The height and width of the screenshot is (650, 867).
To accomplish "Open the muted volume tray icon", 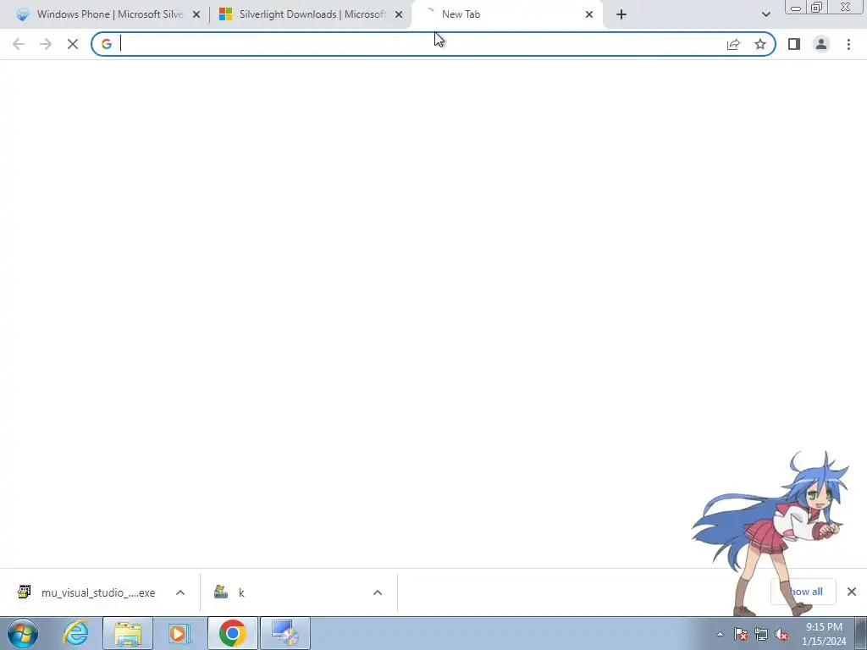I will pyautogui.click(x=781, y=634).
